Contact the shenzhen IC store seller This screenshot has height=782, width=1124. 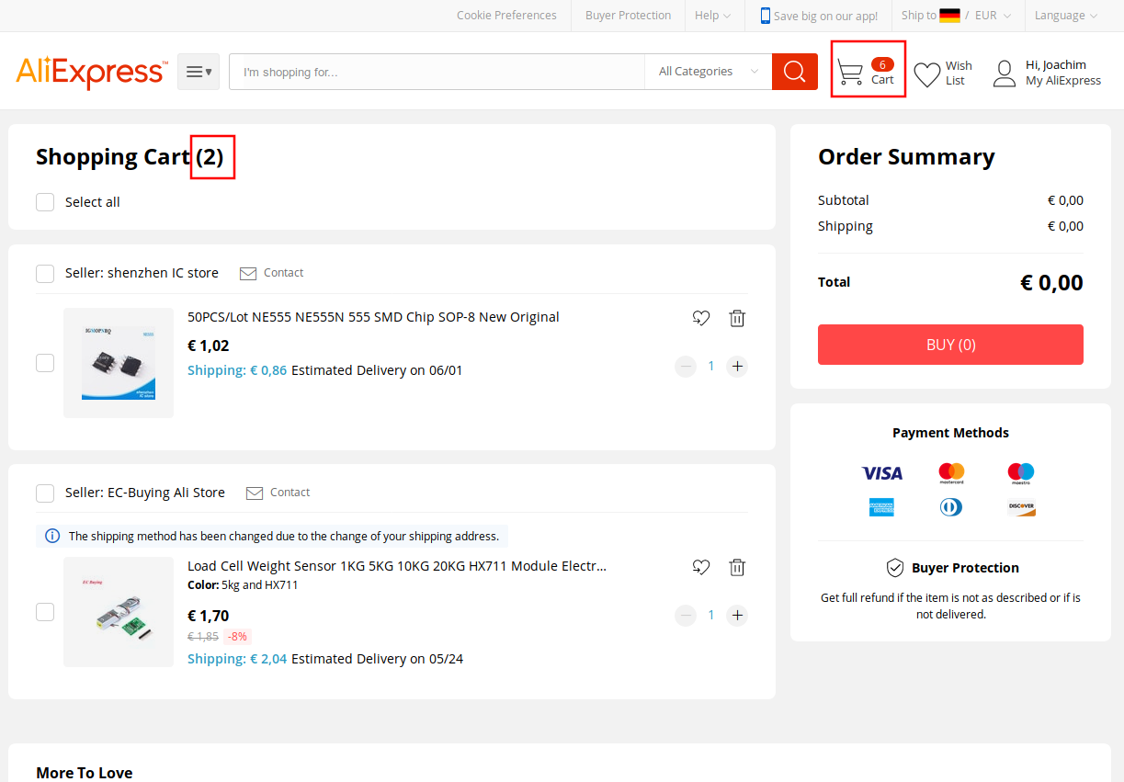[283, 273]
